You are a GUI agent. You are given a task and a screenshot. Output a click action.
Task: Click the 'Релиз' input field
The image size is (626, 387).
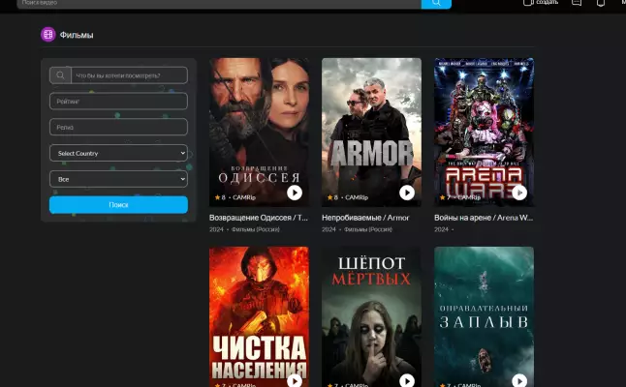118,127
